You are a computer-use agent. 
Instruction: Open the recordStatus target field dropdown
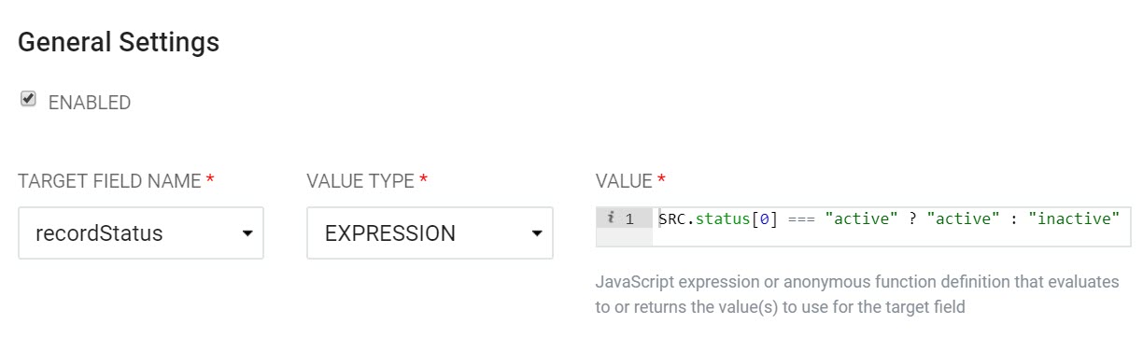click(x=141, y=233)
